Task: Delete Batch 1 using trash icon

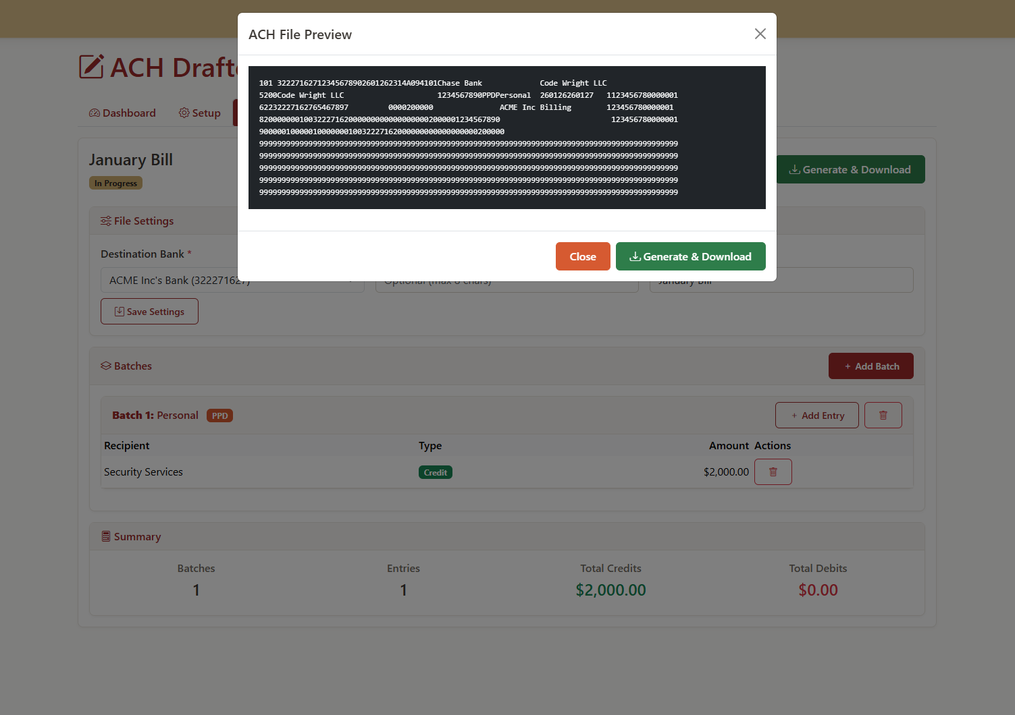Action: click(883, 416)
